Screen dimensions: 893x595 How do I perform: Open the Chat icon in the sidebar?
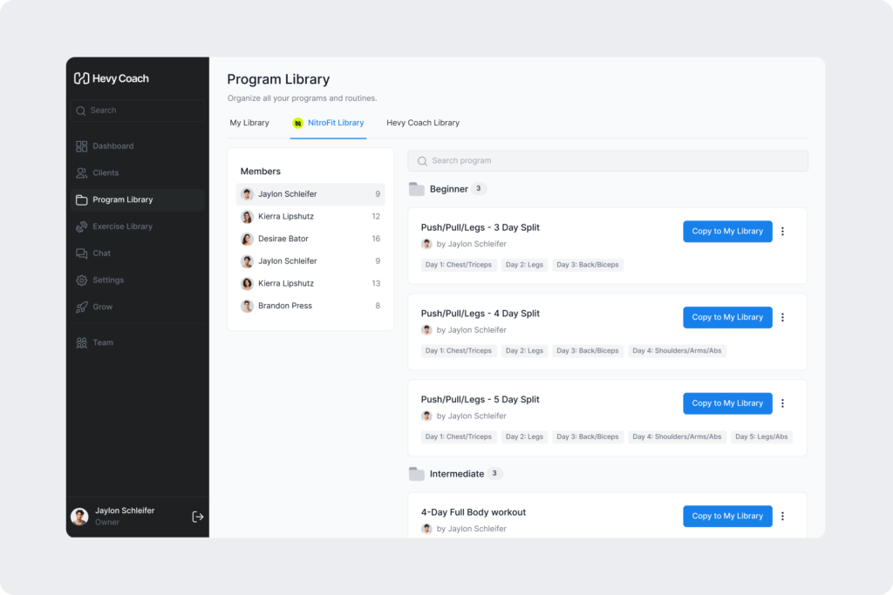click(80, 253)
